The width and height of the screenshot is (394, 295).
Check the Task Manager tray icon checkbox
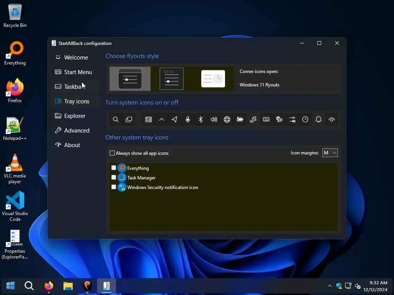pyautogui.click(x=114, y=177)
